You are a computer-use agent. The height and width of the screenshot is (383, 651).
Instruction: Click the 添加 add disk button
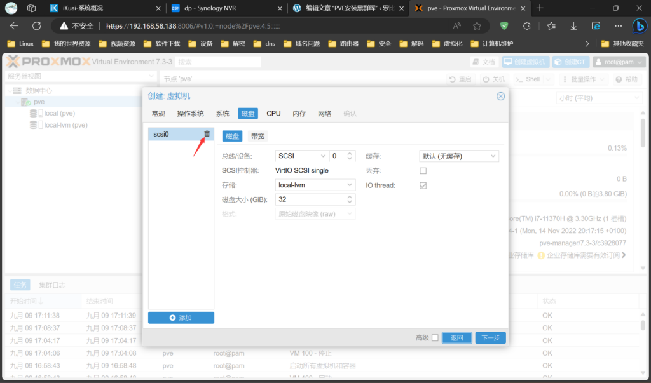[181, 318]
